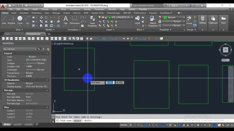Click the Object option in command line

pos(78,121)
